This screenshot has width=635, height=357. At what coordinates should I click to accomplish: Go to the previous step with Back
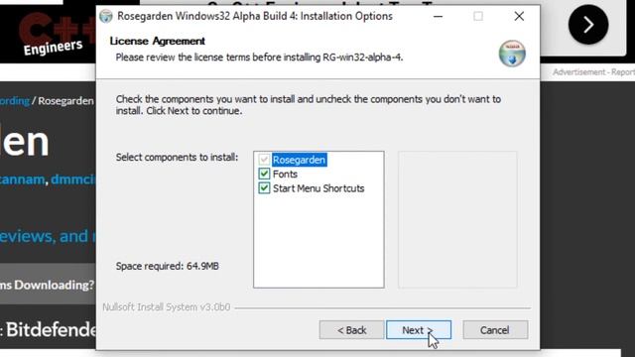click(351, 330)
